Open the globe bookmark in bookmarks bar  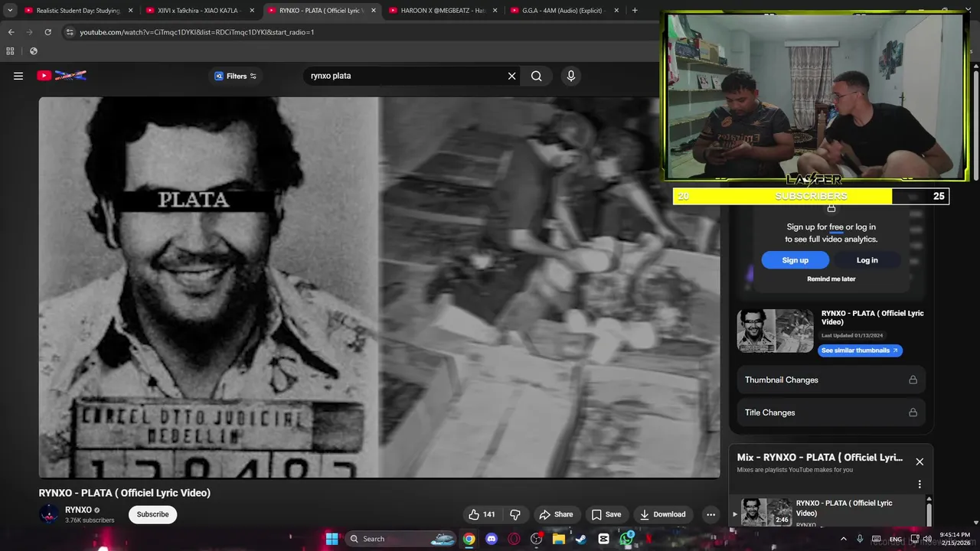pos(33,51)
